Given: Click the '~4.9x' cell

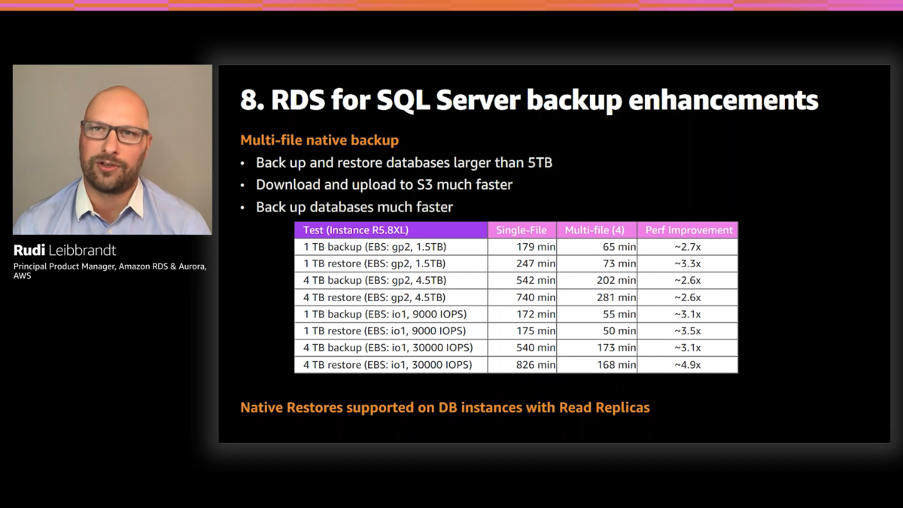Looking at the screenshot, I should coord(688,364).
